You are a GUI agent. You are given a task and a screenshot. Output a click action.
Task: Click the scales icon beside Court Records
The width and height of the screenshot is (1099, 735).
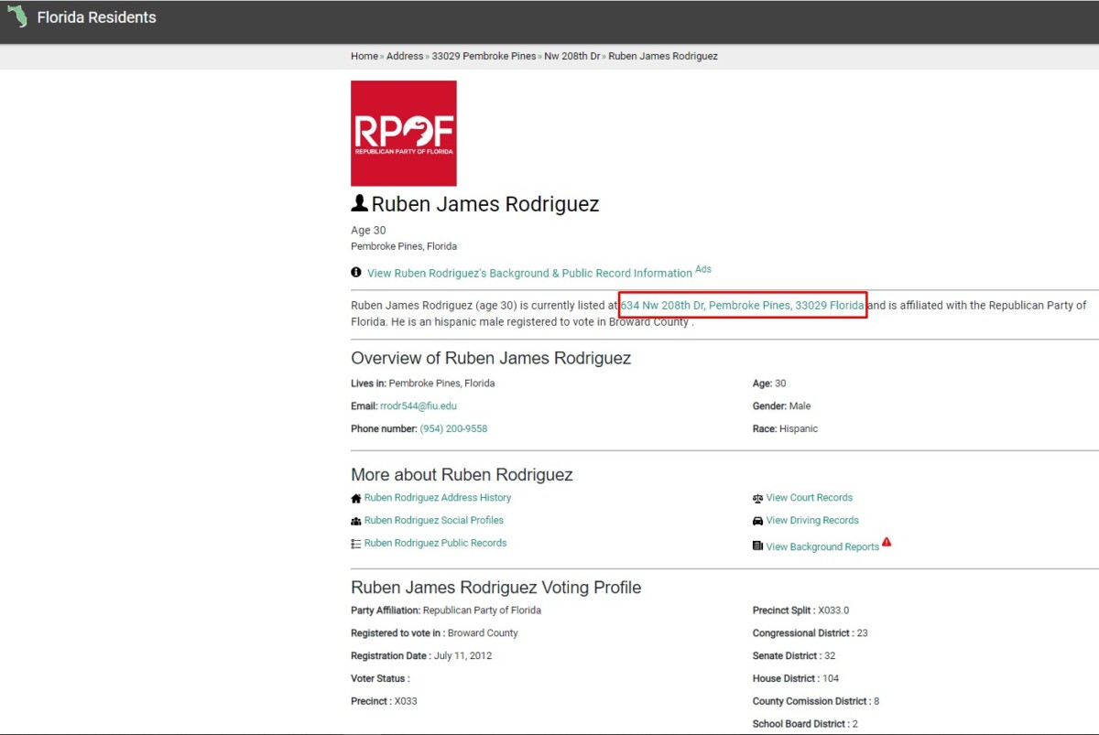click(x=757, y=499)
